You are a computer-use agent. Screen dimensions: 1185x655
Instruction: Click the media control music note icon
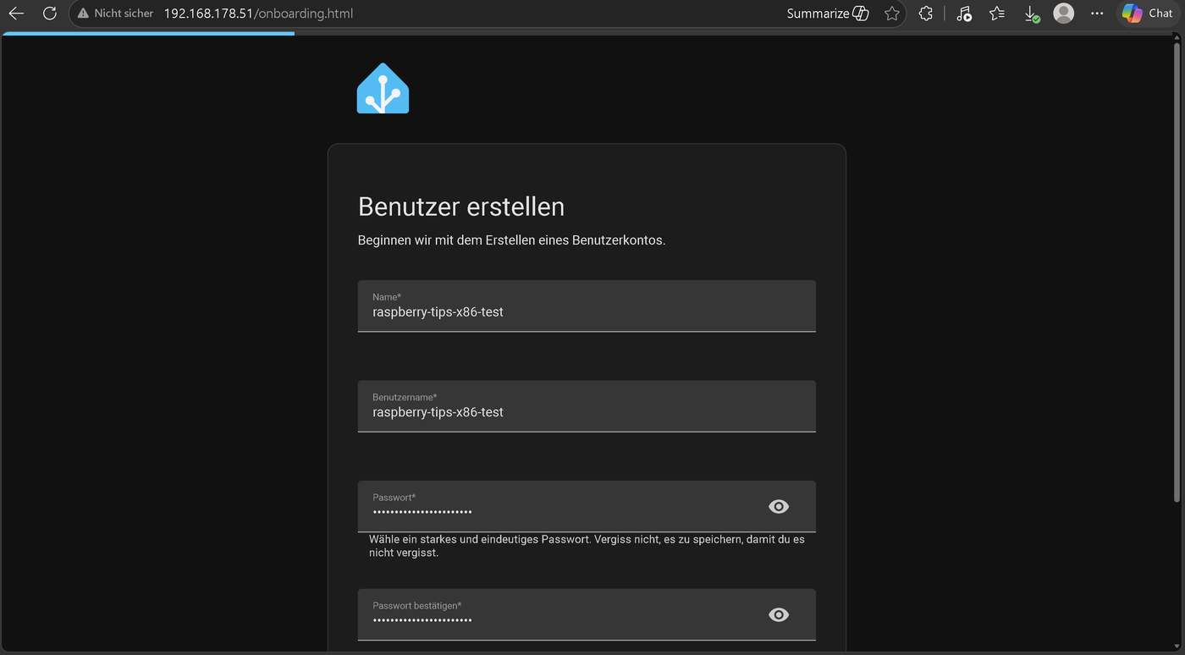point(963,14)
